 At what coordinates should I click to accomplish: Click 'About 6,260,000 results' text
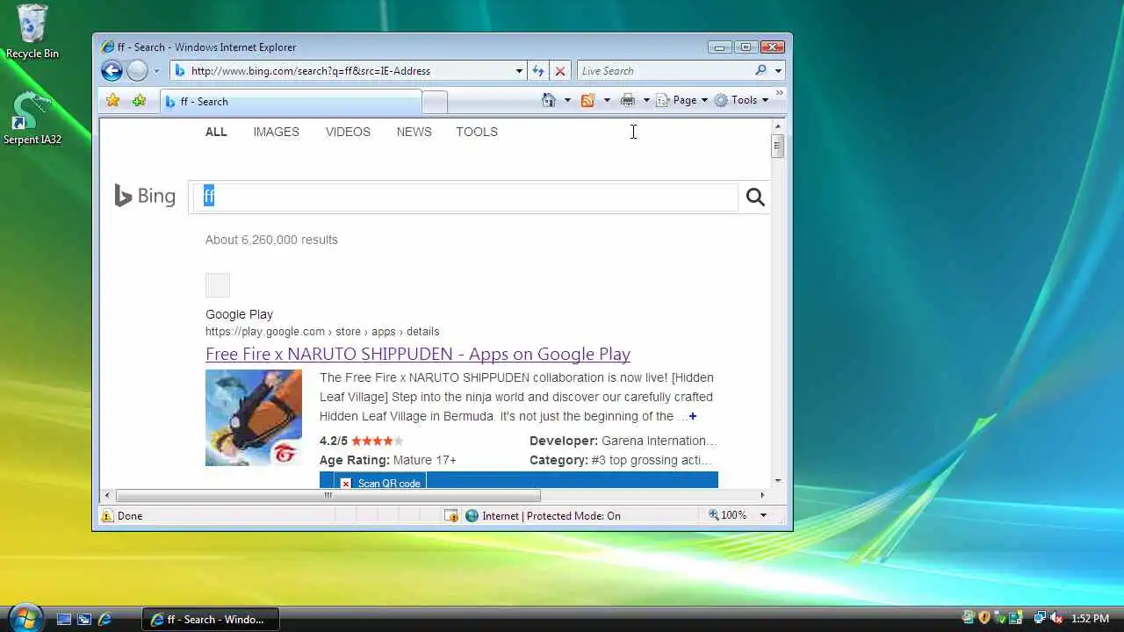coord(271,240)
